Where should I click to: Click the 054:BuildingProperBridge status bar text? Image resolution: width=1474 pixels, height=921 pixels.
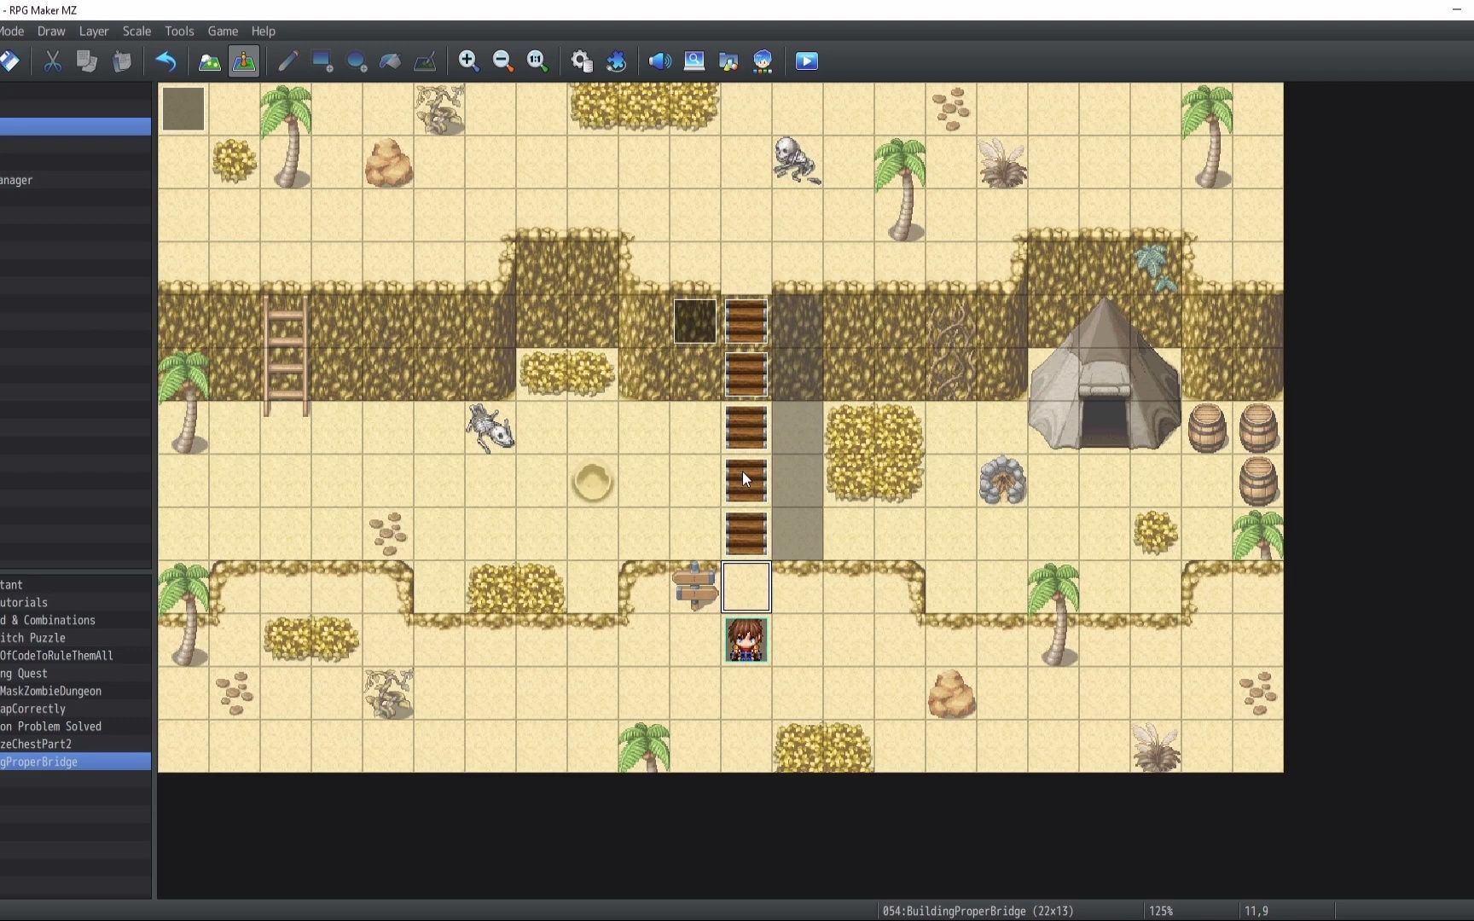click(x=979, y=911)
